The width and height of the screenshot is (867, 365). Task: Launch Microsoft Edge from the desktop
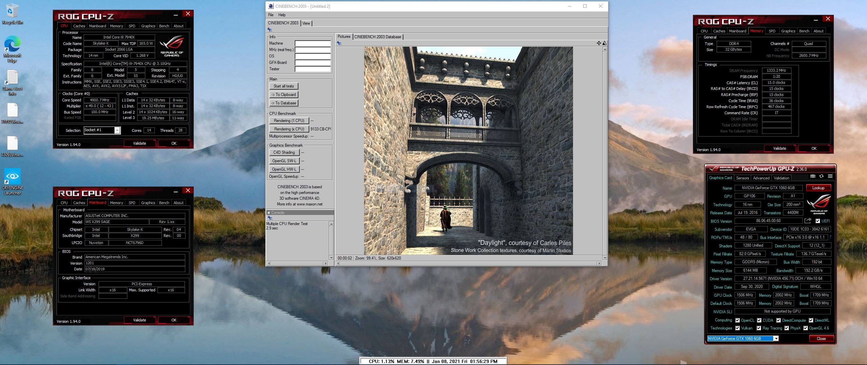[x=12, y=49]
